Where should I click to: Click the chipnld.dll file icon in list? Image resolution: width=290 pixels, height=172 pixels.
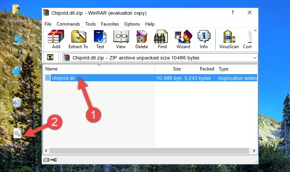pos(48,78)
